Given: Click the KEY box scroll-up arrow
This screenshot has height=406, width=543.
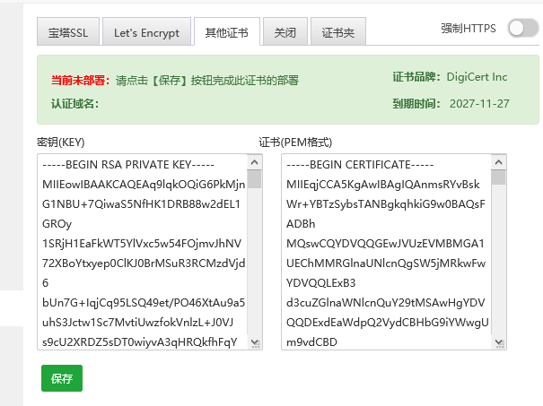Looking at the screenshot, I should pos(255,162).
